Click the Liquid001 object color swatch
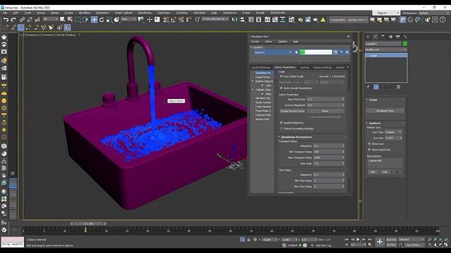The width and height of the screenshot is (451, 253). [405, 44]
